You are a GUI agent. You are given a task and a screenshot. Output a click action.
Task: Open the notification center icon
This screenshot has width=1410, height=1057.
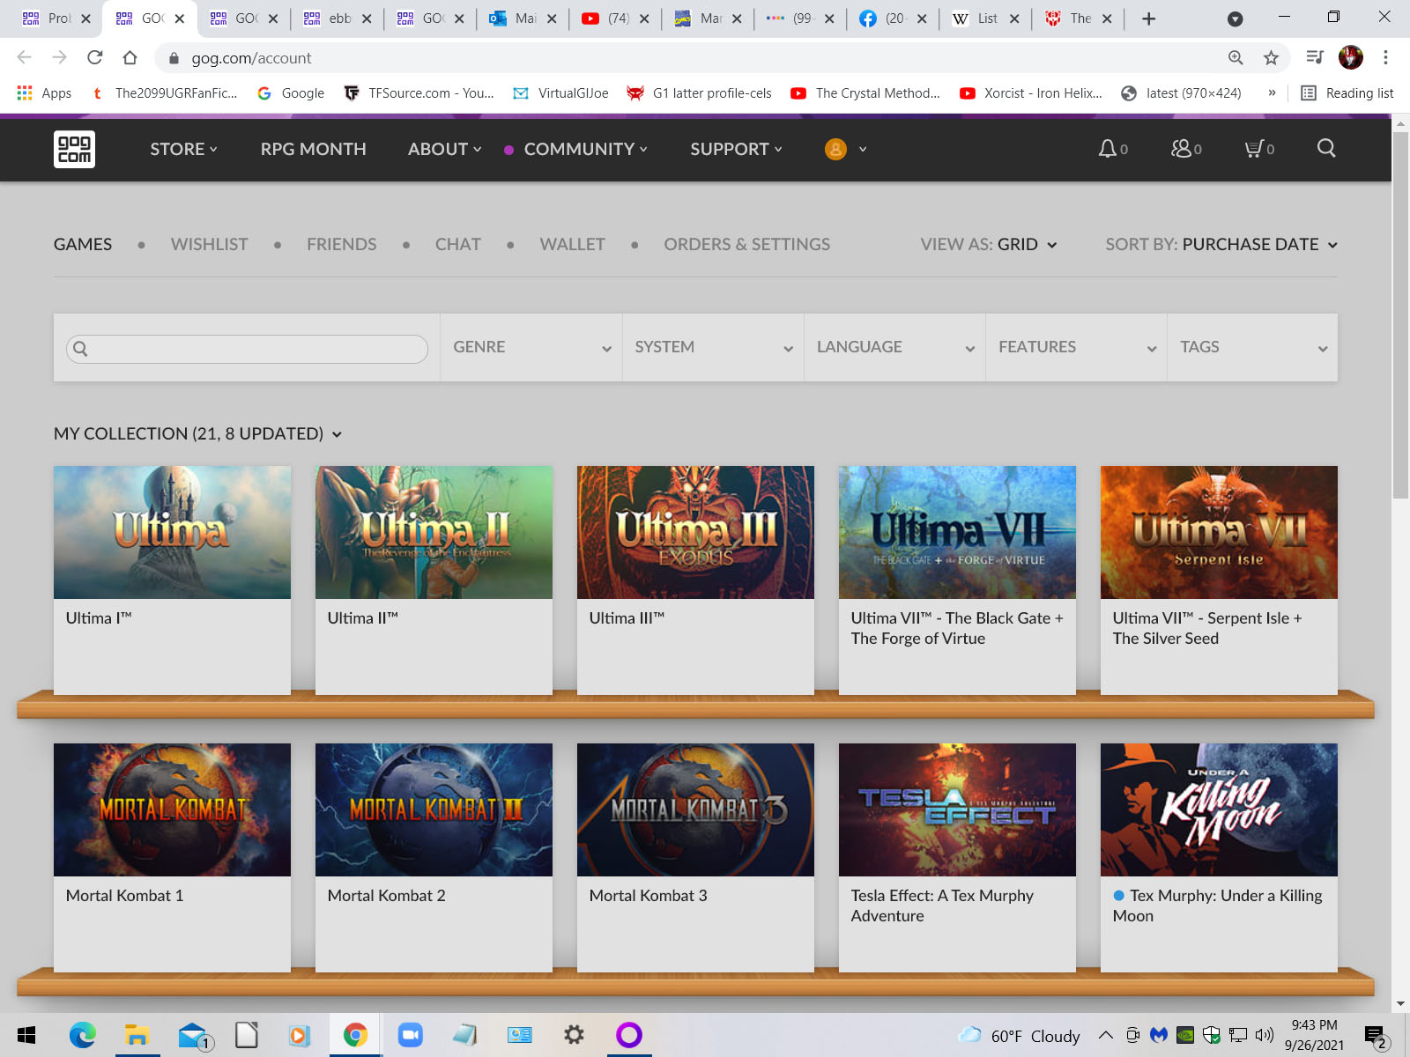pyautogui.click(x=1375, y=1036)
